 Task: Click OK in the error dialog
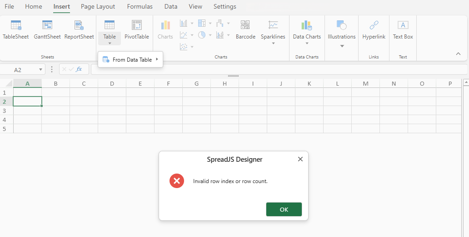tap(284, 209)
